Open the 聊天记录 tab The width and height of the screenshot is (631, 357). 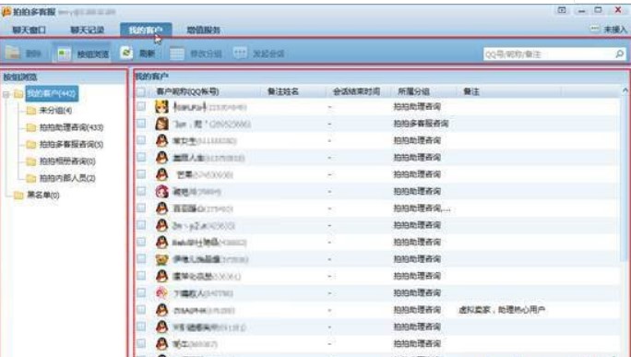tap(88, 30)
